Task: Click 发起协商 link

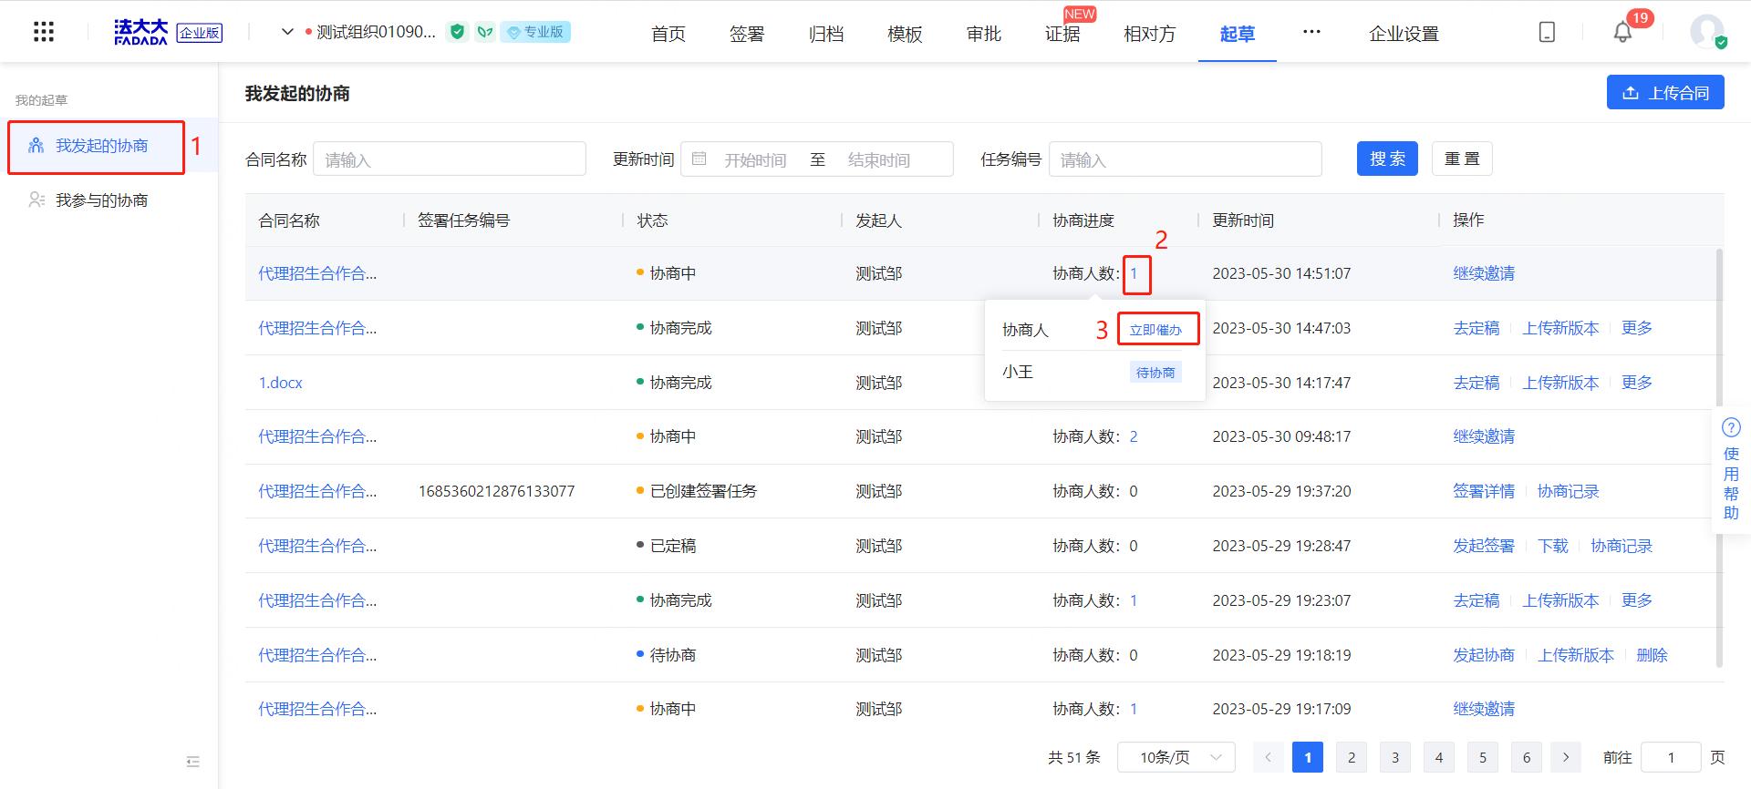Action: 1484,655
